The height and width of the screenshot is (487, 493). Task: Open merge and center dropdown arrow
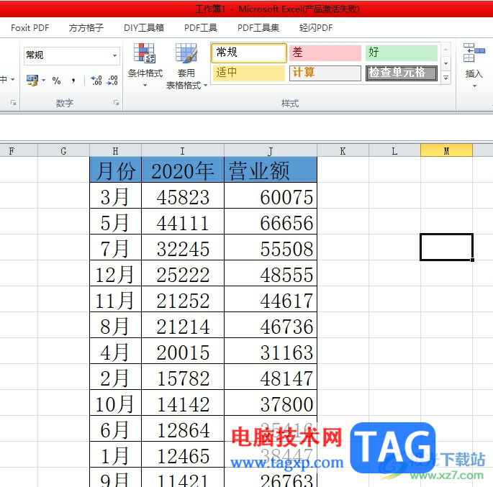(x=12, y=80)
